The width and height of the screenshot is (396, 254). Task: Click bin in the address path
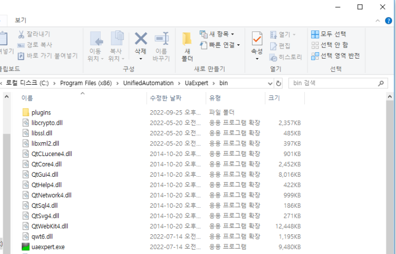pos(223,83)
